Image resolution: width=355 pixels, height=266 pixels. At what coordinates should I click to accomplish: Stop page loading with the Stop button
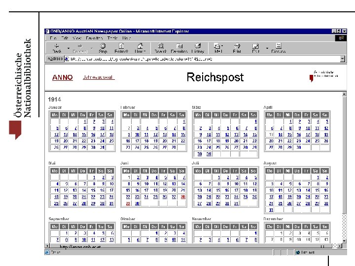click(103, 48)
